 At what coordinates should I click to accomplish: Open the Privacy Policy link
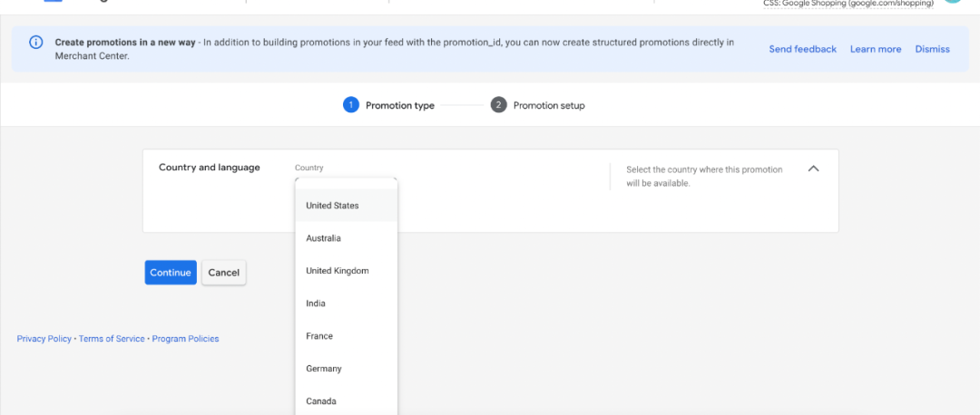(x=44, y=339)
